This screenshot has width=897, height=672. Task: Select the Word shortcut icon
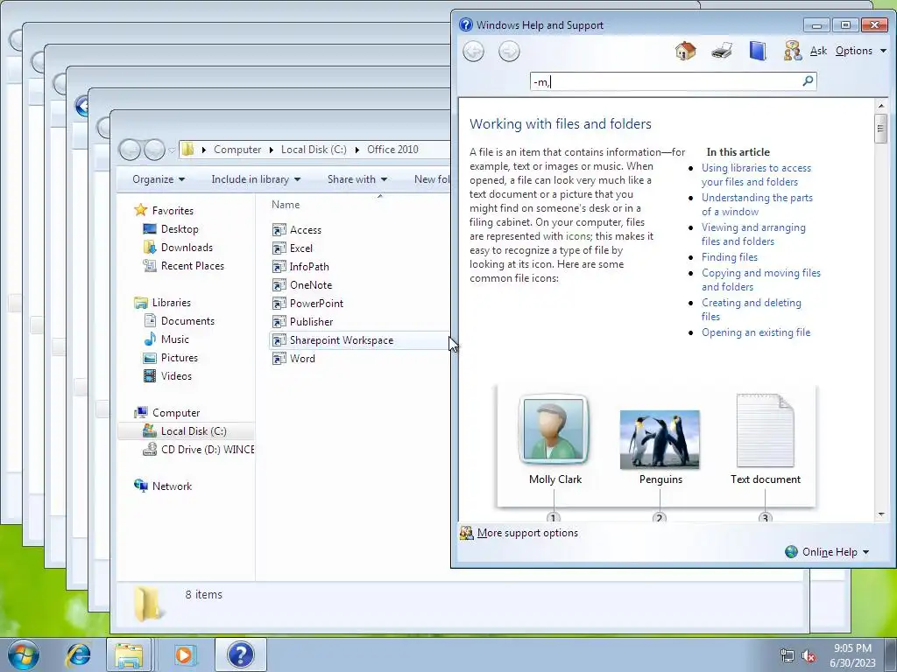[x=279, y=359]
